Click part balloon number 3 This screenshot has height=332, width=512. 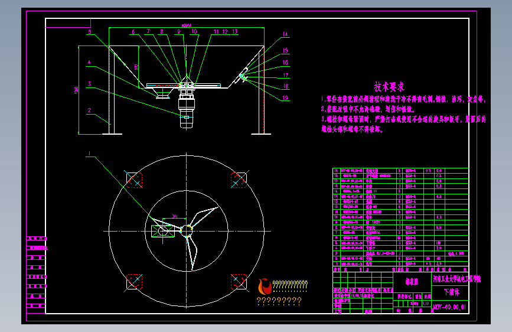(89, 84)
